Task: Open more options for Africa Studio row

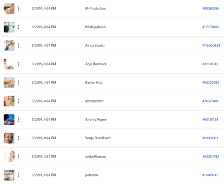Action: point(19,46)
